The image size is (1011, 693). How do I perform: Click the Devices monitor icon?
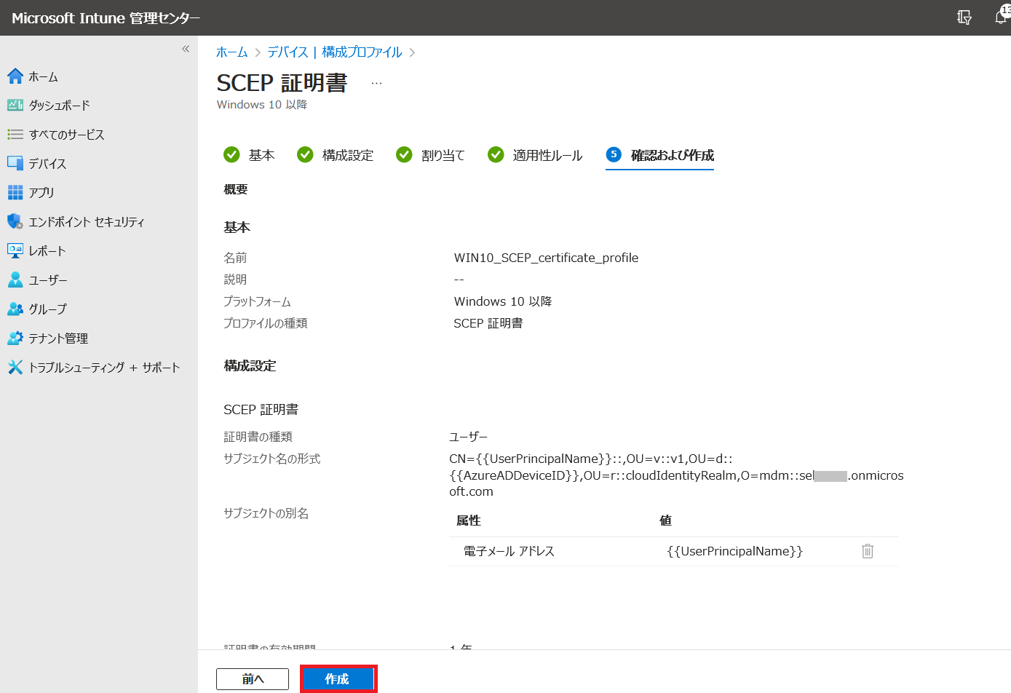click(15, 163)
